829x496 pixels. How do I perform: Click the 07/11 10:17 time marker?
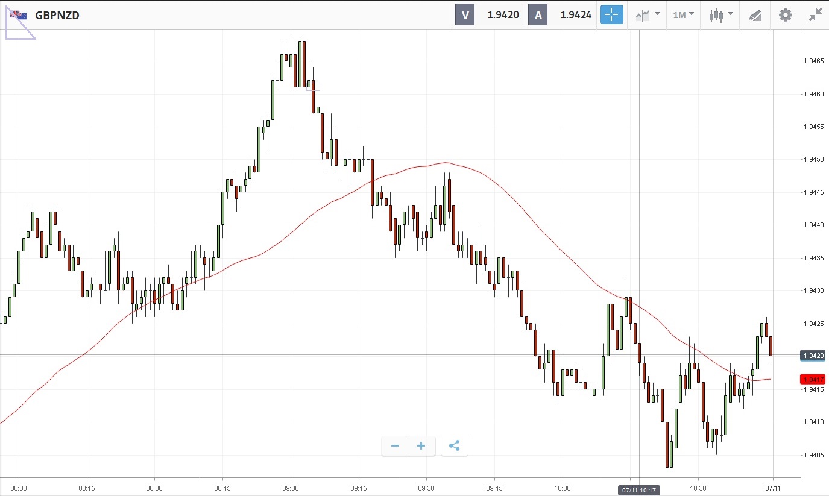[639, 491]
